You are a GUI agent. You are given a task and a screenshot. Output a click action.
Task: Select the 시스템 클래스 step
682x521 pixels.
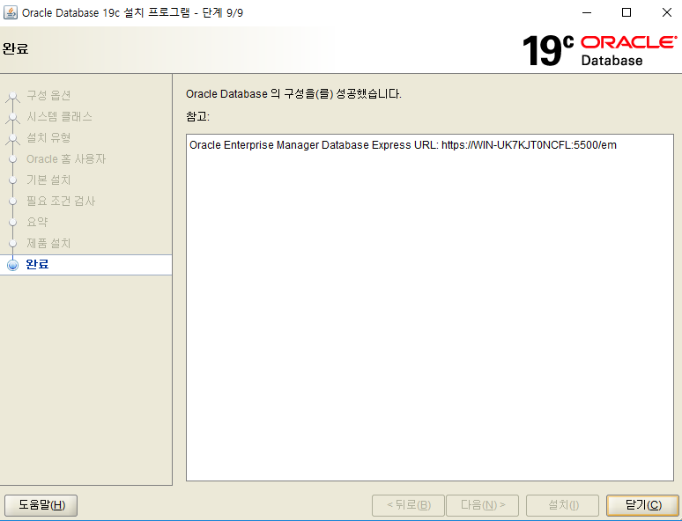point(59,116)
